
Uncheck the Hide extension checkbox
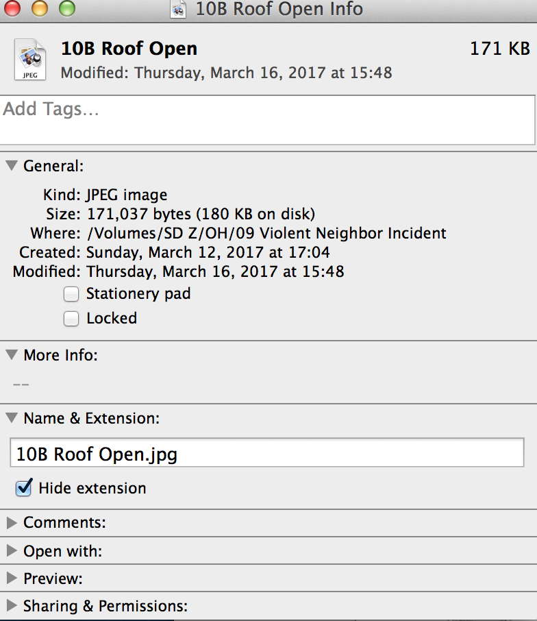24,488
